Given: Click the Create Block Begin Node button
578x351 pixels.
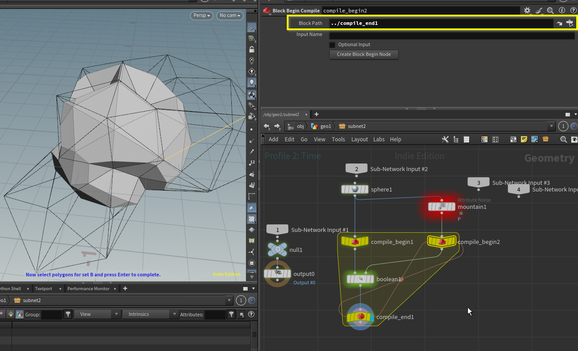Looking at the screenshot, I should point(364,55).
